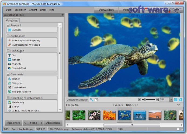The width and height of the screenshot is (187, 134).
Task: Select the Auswahl tool icon
Action: (x=9, y=30)
